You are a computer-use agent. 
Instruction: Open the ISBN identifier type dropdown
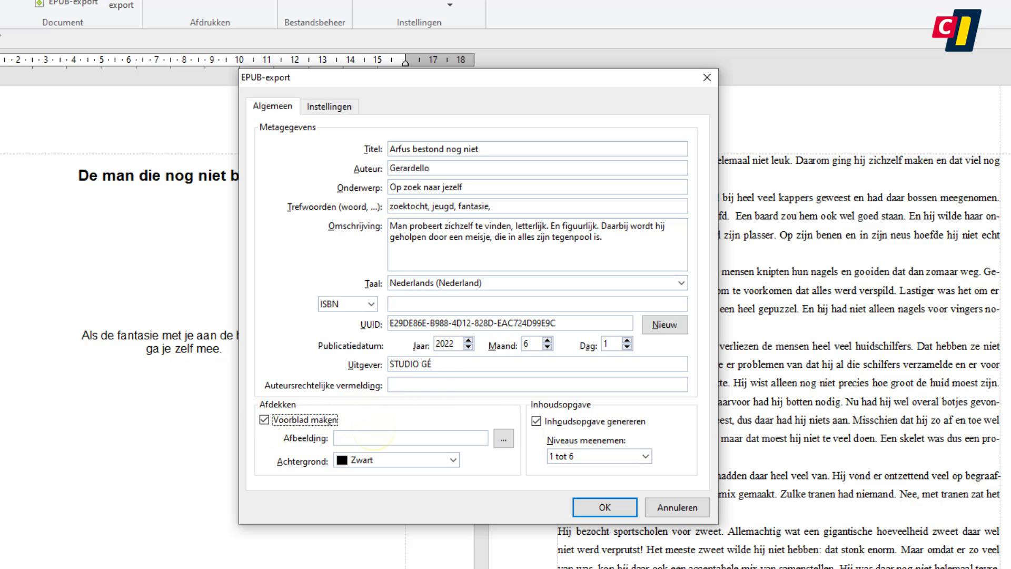click(x=372, y=304)
